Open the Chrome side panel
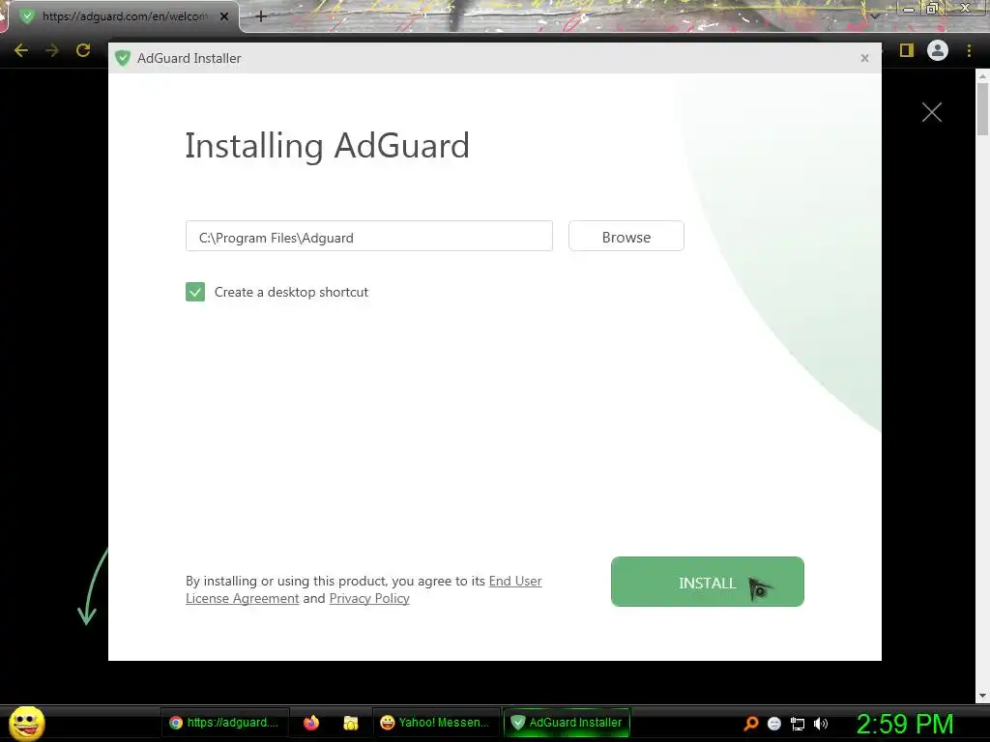This screenshot has height=742, width=990. tap(907, 50)
